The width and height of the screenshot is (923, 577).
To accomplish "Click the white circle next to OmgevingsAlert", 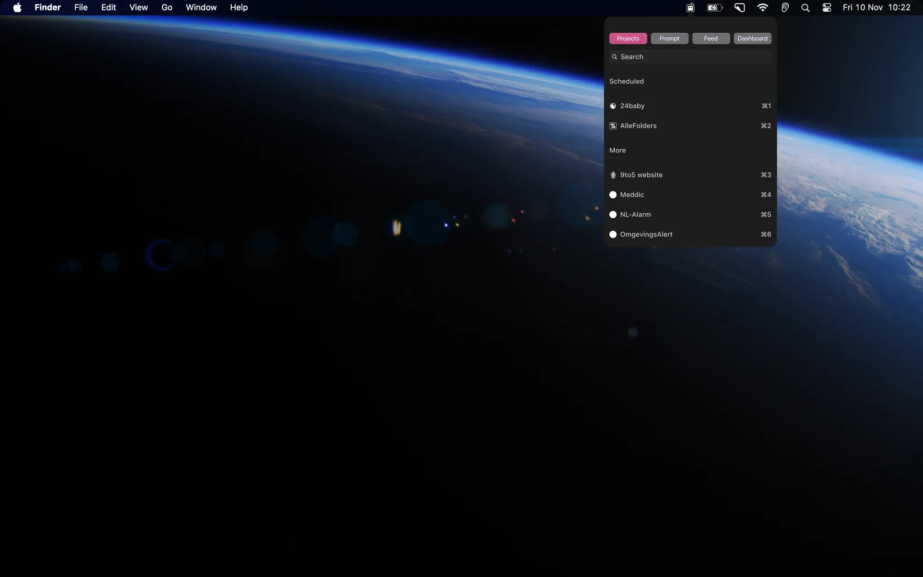I will pyautogui.click(x=613, y=234).
